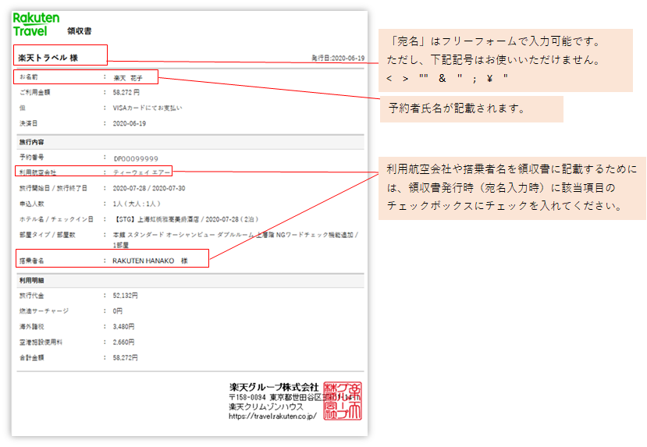The image size is (647, 447).
Task: Select airline name ティーウェイ エアー
Action: (141, 172)
